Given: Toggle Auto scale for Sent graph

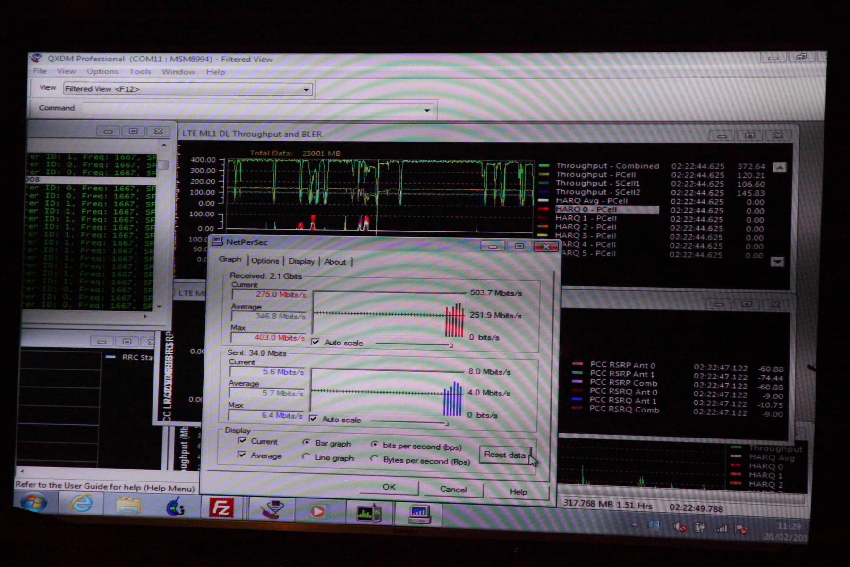Looking at the screenshot, I should pos(313,419).
